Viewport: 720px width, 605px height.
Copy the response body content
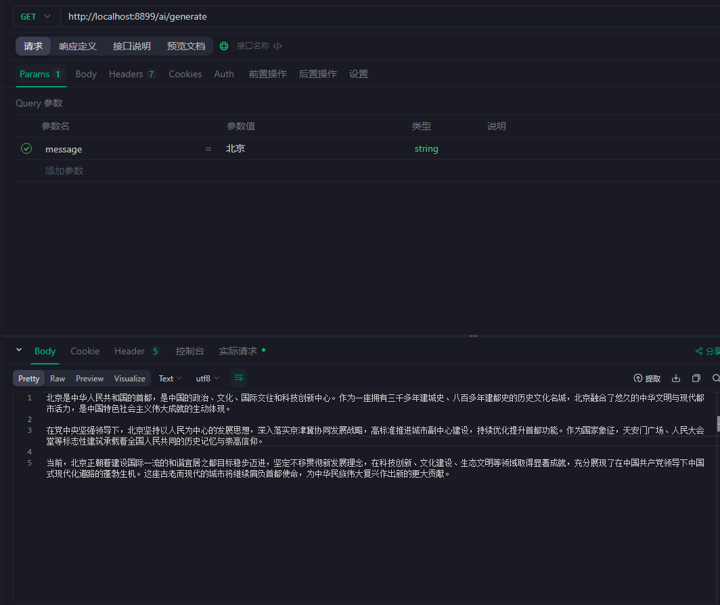(x=696, y=378)
